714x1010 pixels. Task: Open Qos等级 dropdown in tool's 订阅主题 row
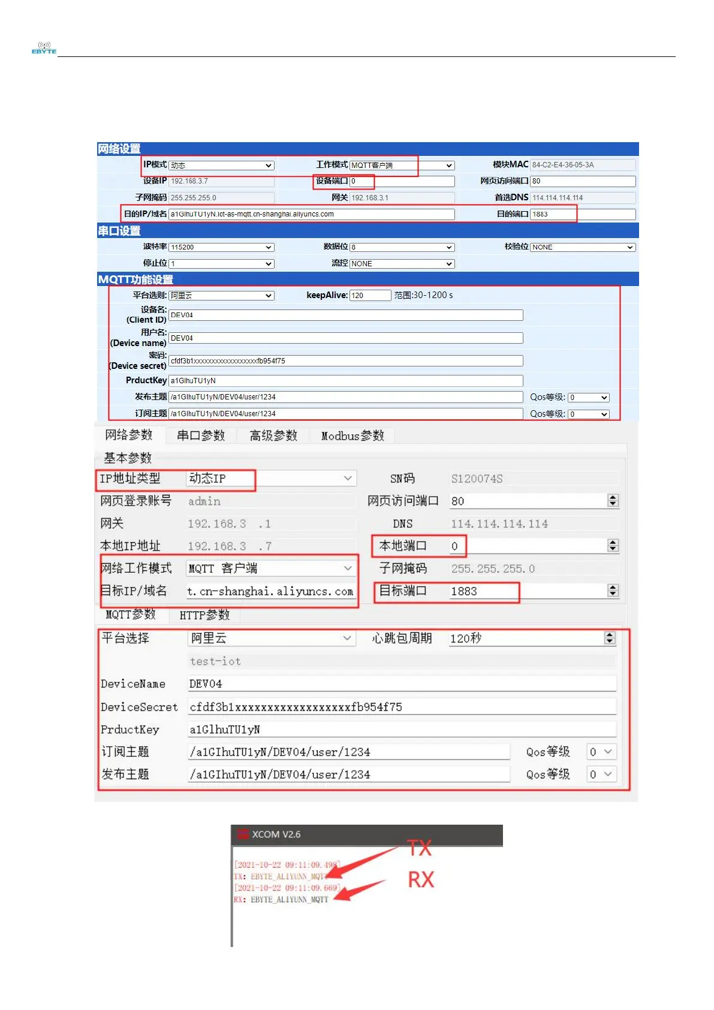[601, 752]
